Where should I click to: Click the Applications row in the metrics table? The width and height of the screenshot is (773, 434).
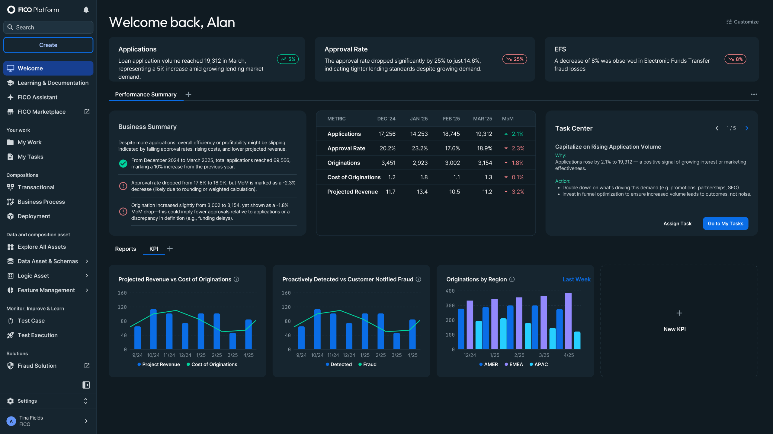point(426,134)
